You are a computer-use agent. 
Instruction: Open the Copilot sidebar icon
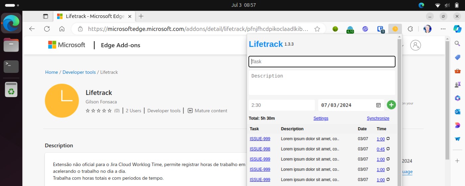457,29
